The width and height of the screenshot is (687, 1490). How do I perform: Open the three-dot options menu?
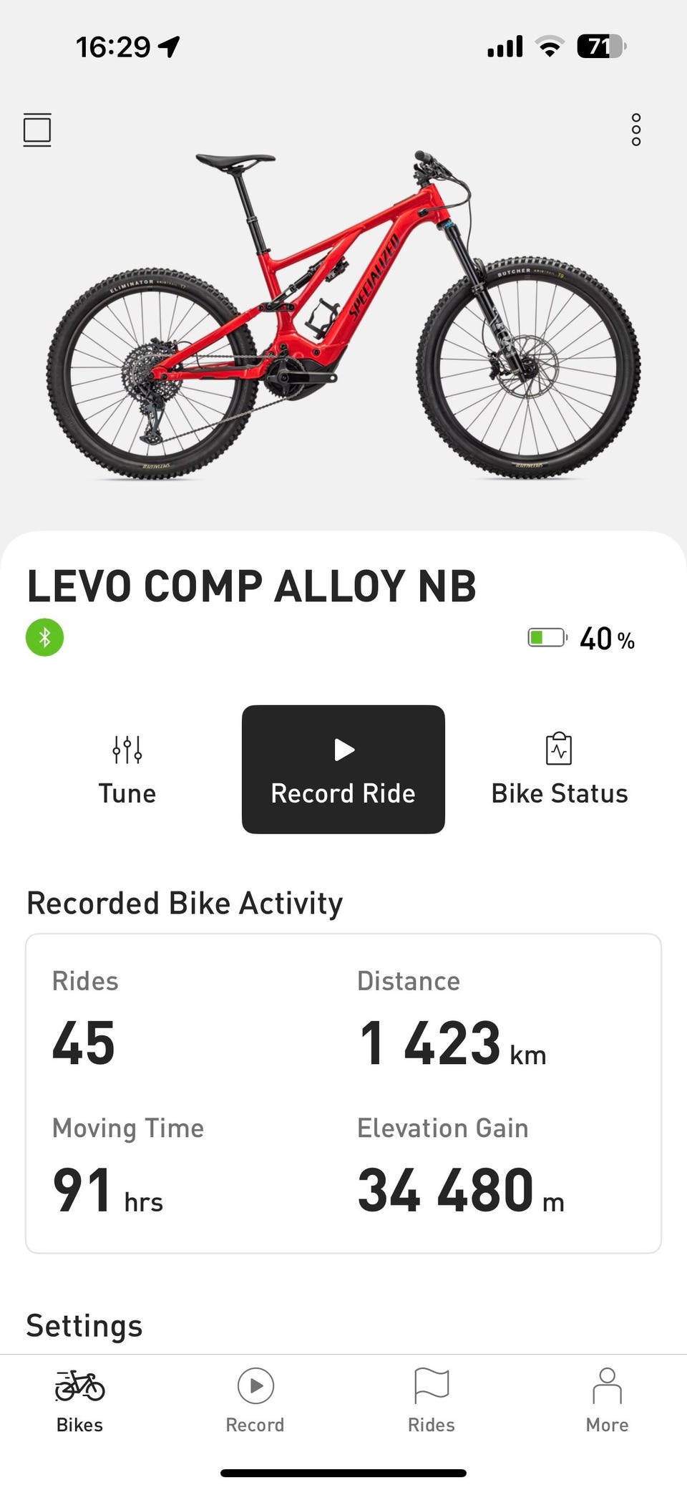(635, 130)
